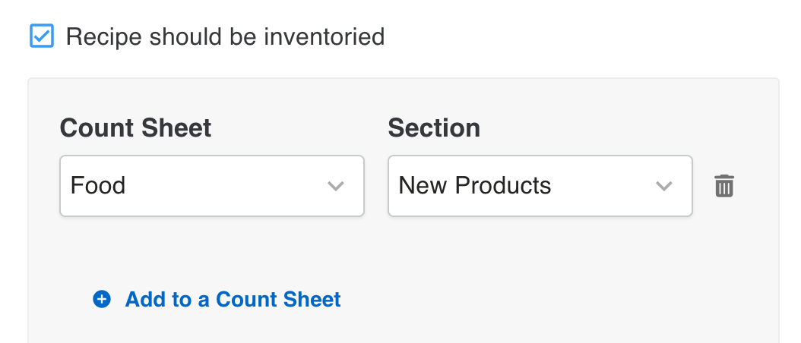Uncheck the "Recipe should be inventoried" checkbox

[42, 36]
